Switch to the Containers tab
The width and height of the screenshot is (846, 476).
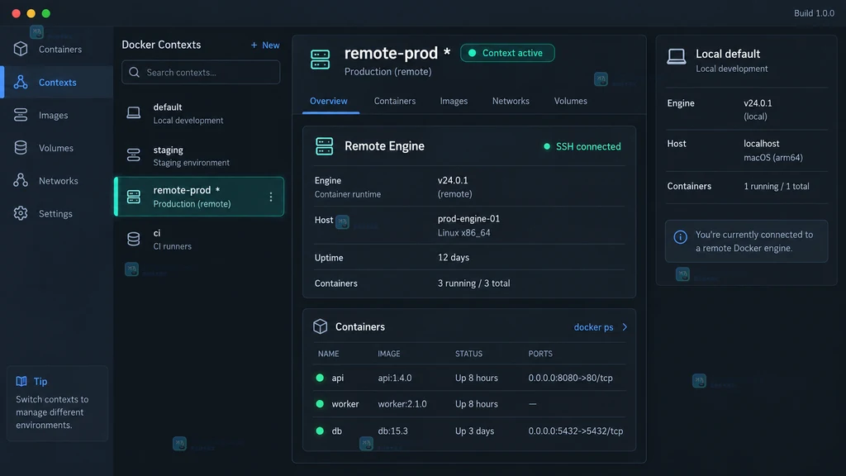point(395,101)
